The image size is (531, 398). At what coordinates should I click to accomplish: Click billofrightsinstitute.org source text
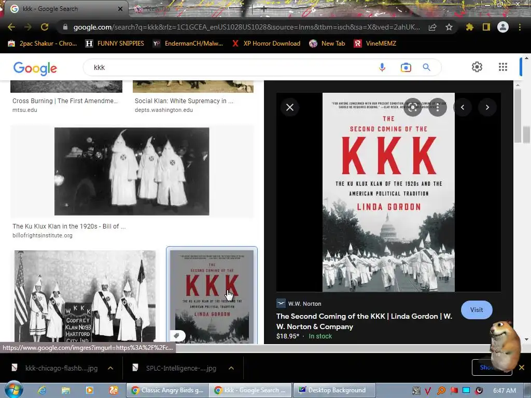coord(43,235)
